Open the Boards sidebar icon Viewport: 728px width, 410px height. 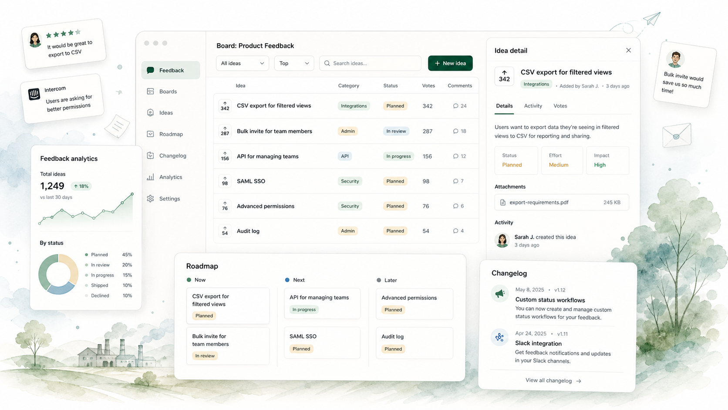click(150, 91)
